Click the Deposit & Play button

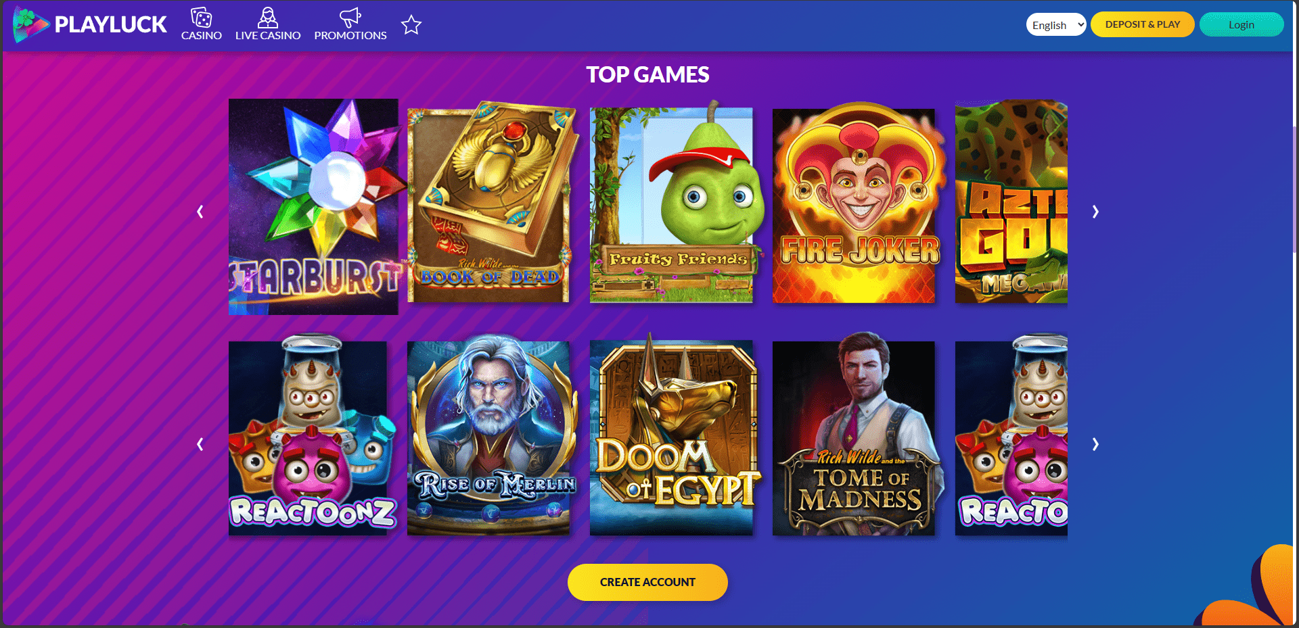coord(1143,24)
